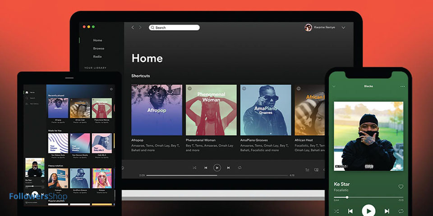Viewport: 433px width, 216px height.
Task: Tap the Recently played heading on the tablet
Action: point(56,95)
